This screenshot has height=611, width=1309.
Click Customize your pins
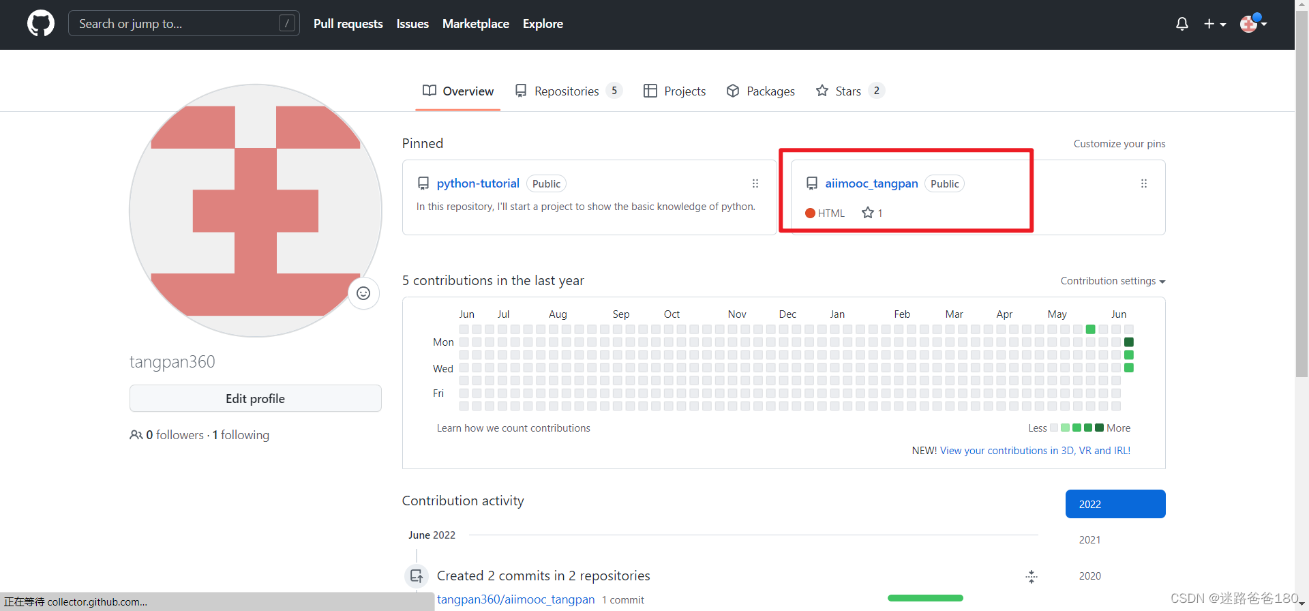tap(1119, 144)
